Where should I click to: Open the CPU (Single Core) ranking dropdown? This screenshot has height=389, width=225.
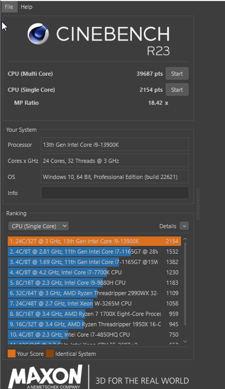pos(38,226)
